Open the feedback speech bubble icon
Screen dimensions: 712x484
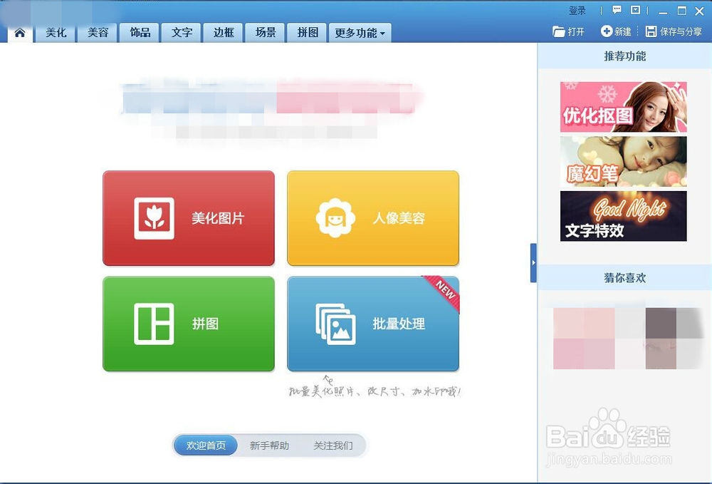(x=615, y=10)
